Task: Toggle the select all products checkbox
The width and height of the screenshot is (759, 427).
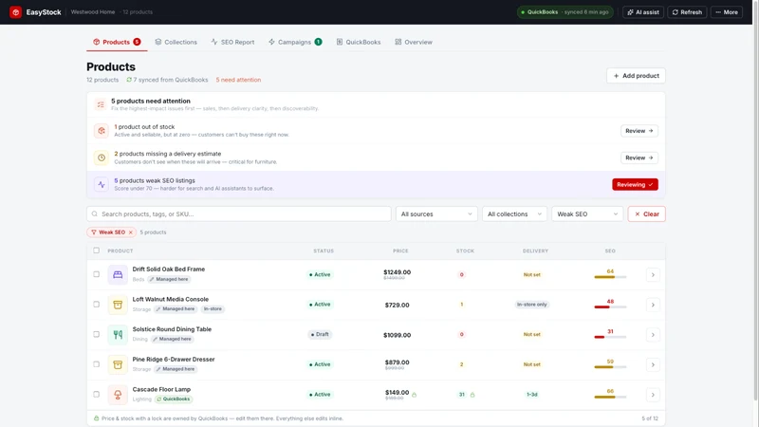Action: pos(97,251)
